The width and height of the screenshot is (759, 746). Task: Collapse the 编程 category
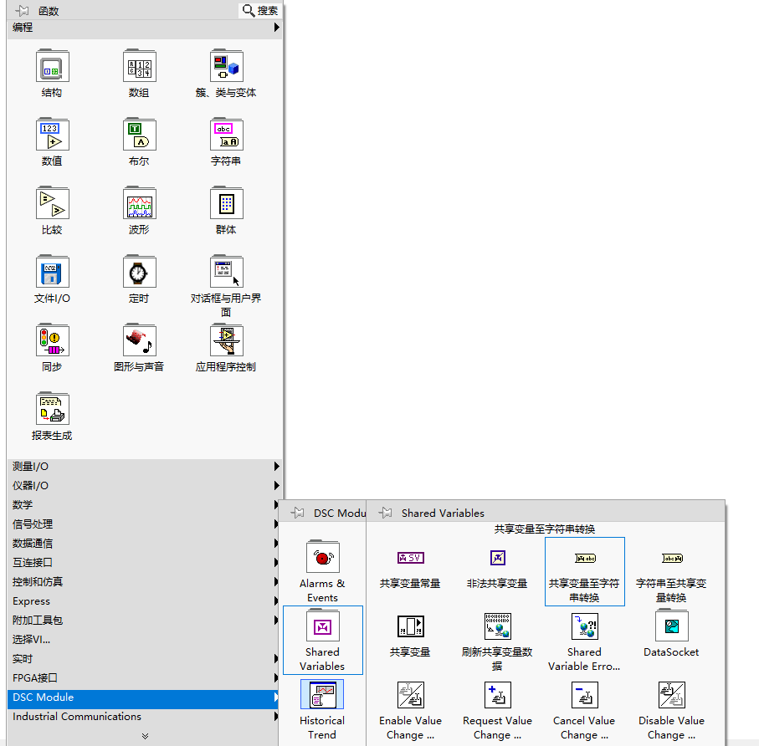[x=145, y=28]
